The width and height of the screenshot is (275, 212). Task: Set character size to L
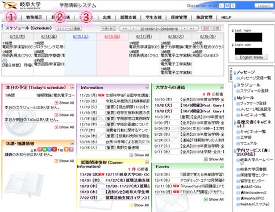(x=221, y=6)
